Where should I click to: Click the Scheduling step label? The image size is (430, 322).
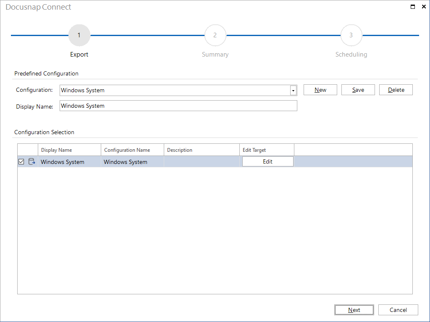click(x=351, y=55)
